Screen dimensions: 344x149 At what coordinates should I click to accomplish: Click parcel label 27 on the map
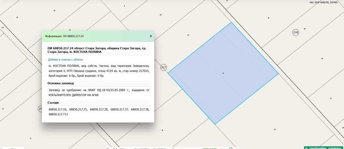point(331,99)
